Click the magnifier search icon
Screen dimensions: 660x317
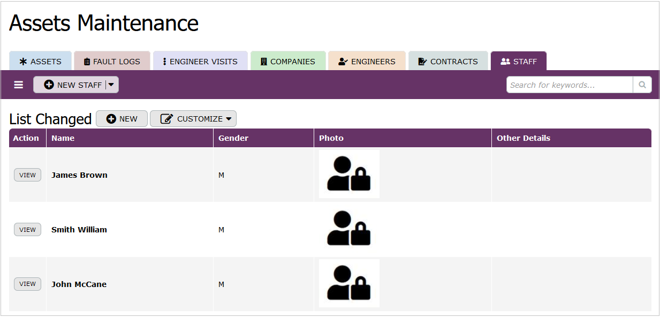pos(642,85)
